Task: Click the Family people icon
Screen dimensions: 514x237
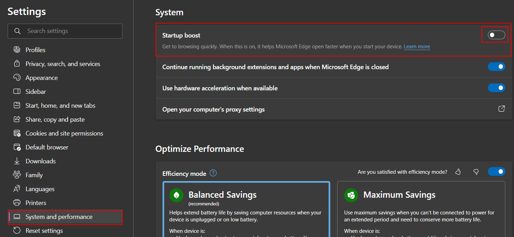Action: coord(17,175)
